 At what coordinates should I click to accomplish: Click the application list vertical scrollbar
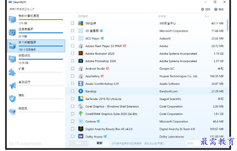point(228,25)
